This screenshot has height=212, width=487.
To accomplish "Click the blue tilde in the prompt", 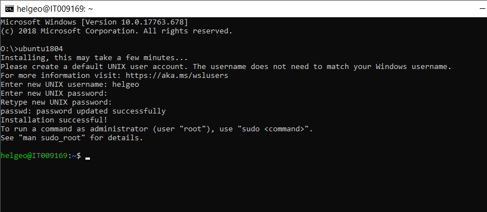I will click(x=74, y=156).
